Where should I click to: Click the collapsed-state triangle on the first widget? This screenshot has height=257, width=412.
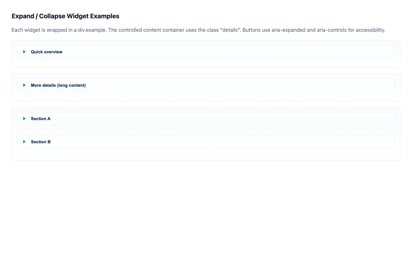(24, 52)
